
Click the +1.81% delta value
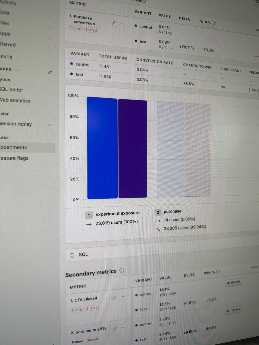190,302
